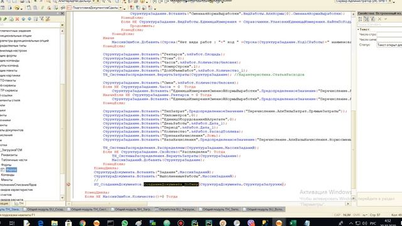402x226 pixels.
Task: Click the X icon in properties panel toolbar
Action: pos(379,19)
